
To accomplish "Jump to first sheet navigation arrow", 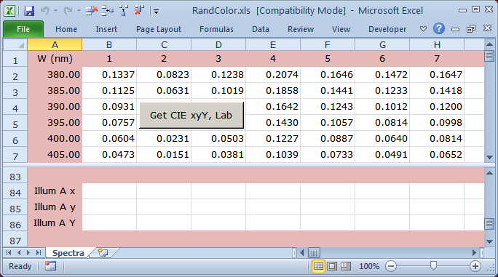I will 9,252.
